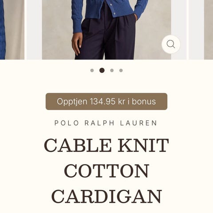This screenshot has width=213, height=213.
Task: Click the word Cotton in the title
Action: [107, 171]
